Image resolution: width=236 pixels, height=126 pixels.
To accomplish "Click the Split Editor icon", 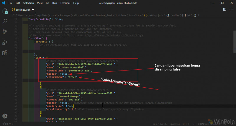I will point(224,9).
